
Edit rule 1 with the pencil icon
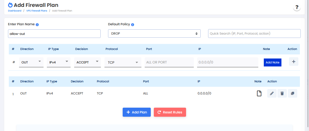point(272,94)
